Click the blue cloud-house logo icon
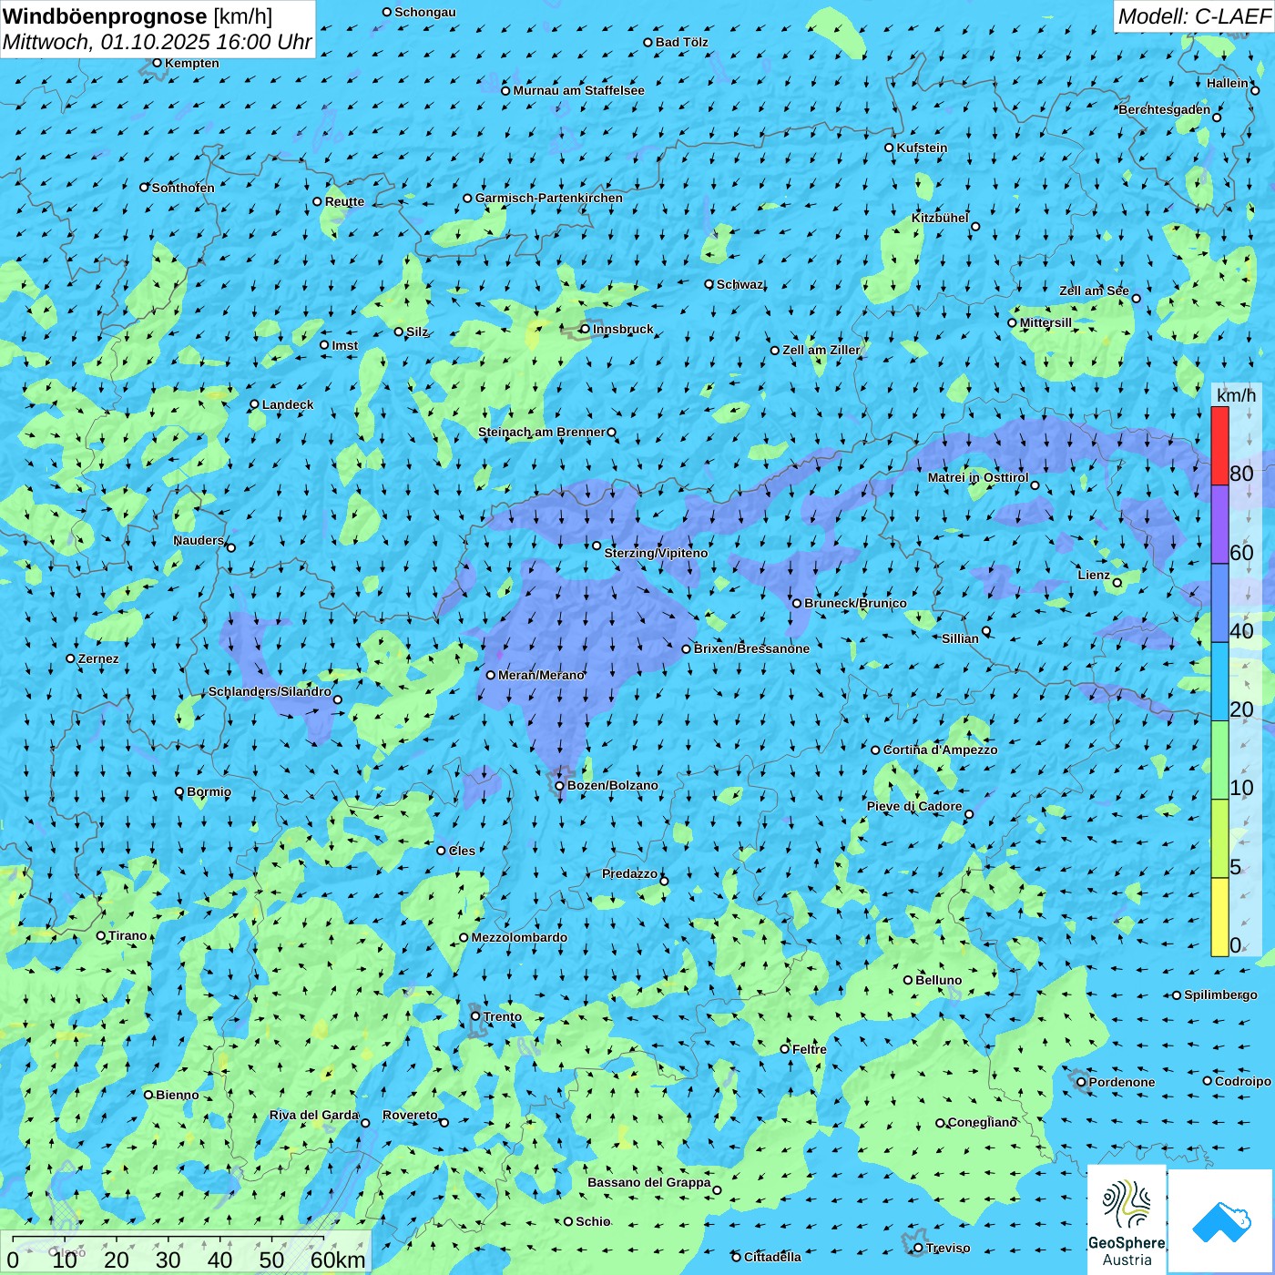 pos(1221,1221)
